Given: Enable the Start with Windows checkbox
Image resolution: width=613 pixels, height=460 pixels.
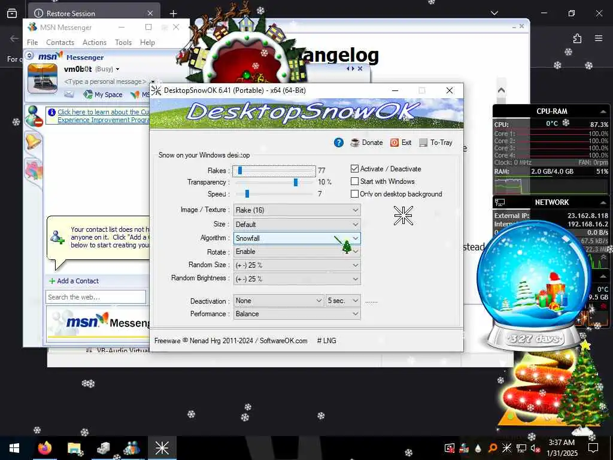Looking at the screenshot, I should (354, 181).
